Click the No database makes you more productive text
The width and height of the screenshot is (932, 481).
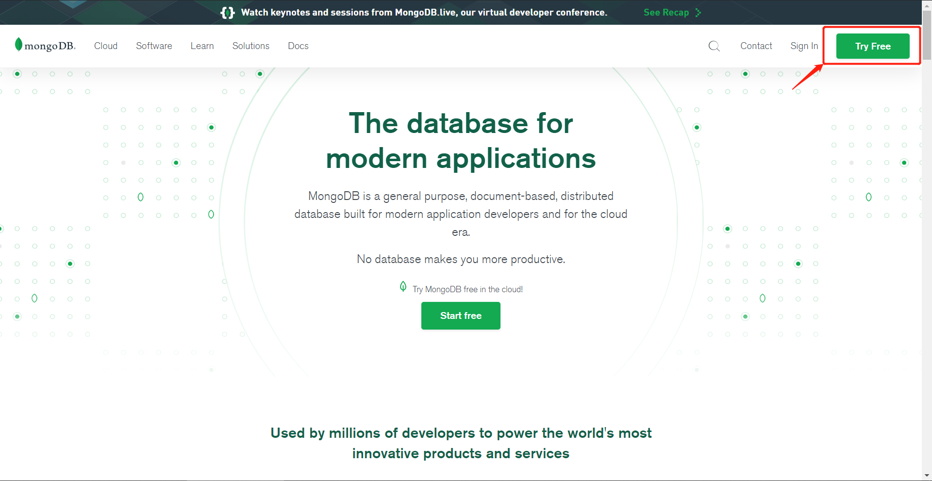(x=461, y=259)
